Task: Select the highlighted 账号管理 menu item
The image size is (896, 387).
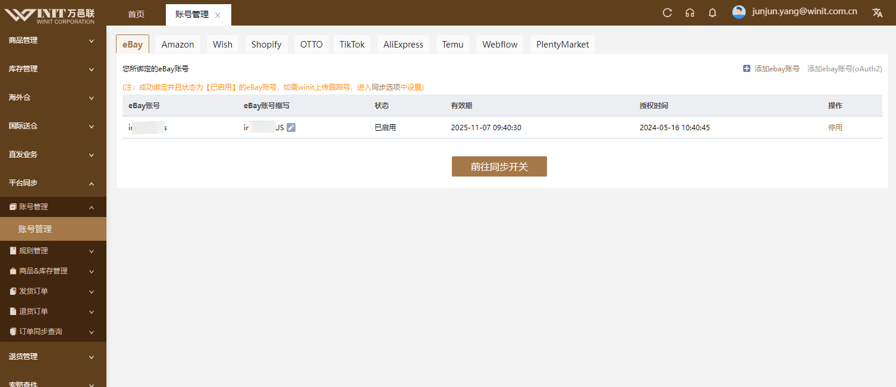Action: tap(53, 229)
